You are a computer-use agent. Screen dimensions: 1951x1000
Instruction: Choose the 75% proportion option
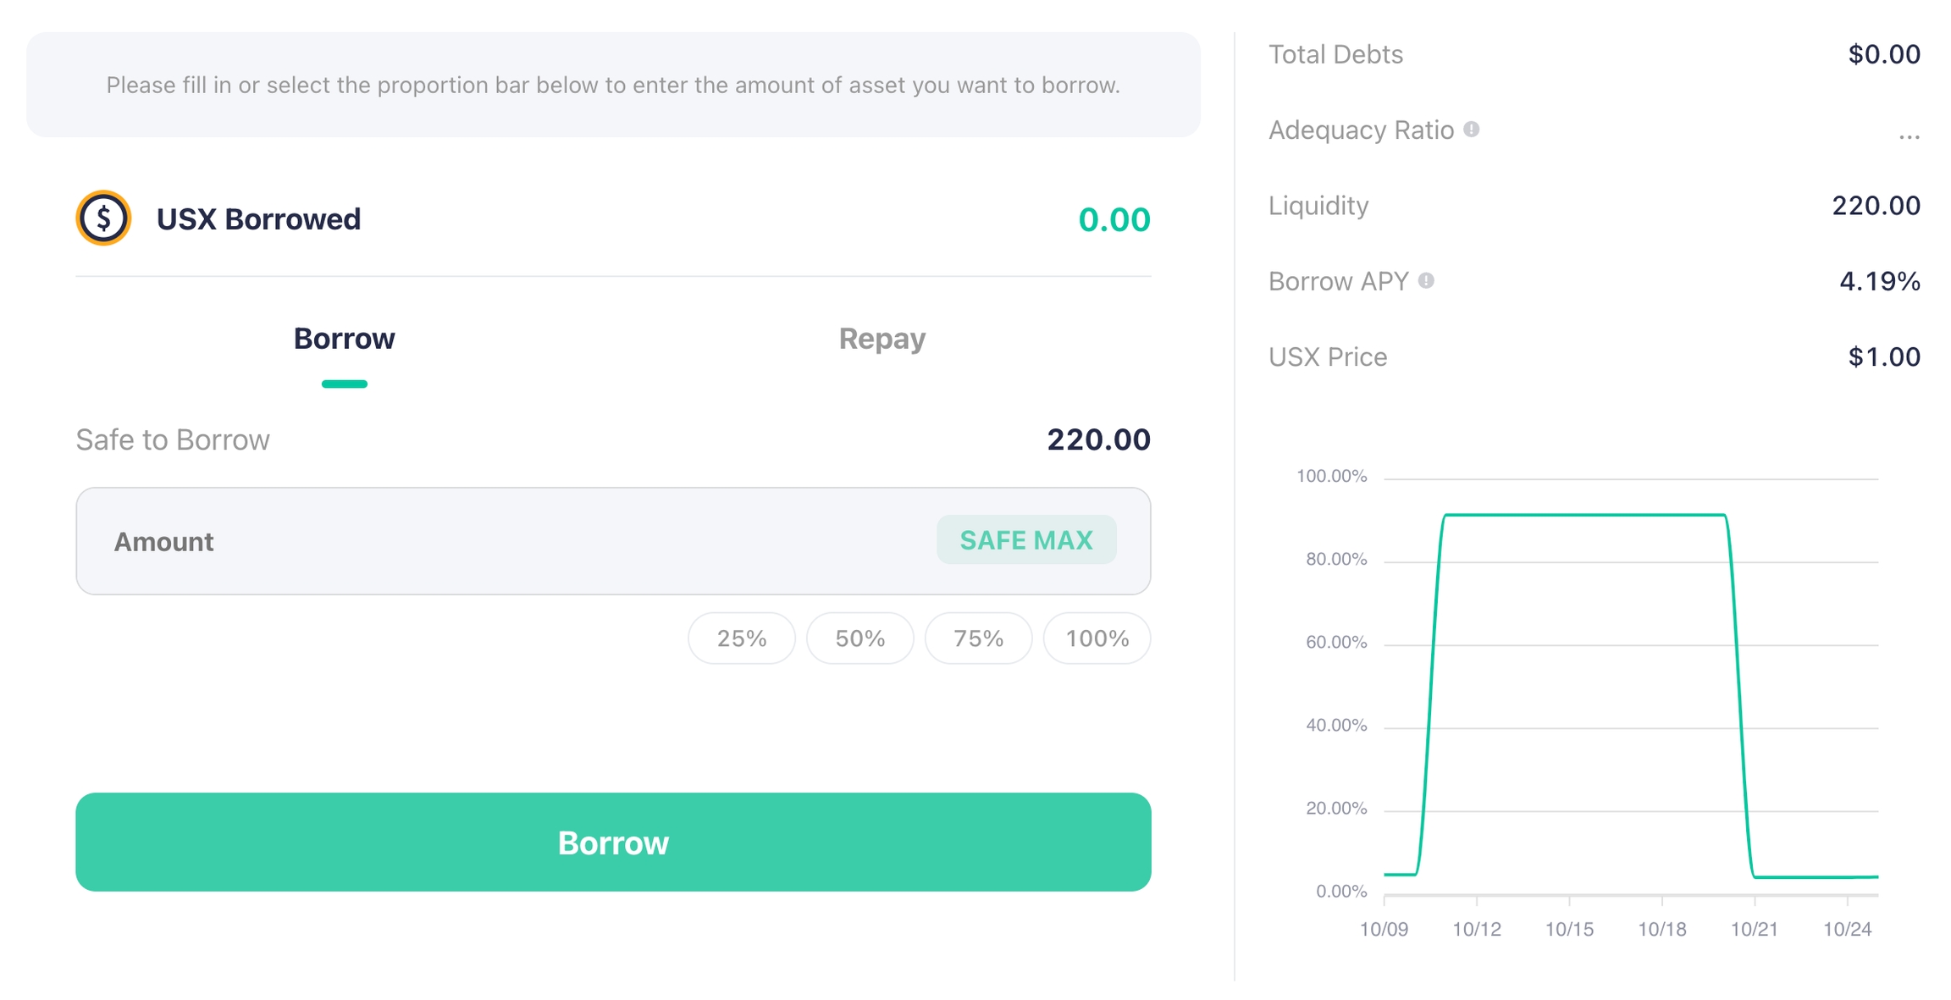tap(978, 638)
